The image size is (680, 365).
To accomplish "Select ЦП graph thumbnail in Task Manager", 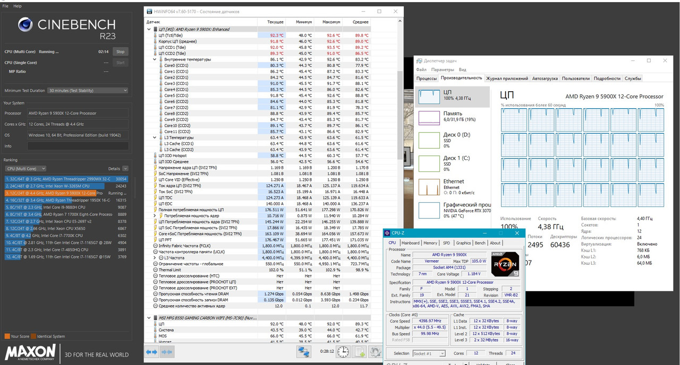I will point(429,96).
